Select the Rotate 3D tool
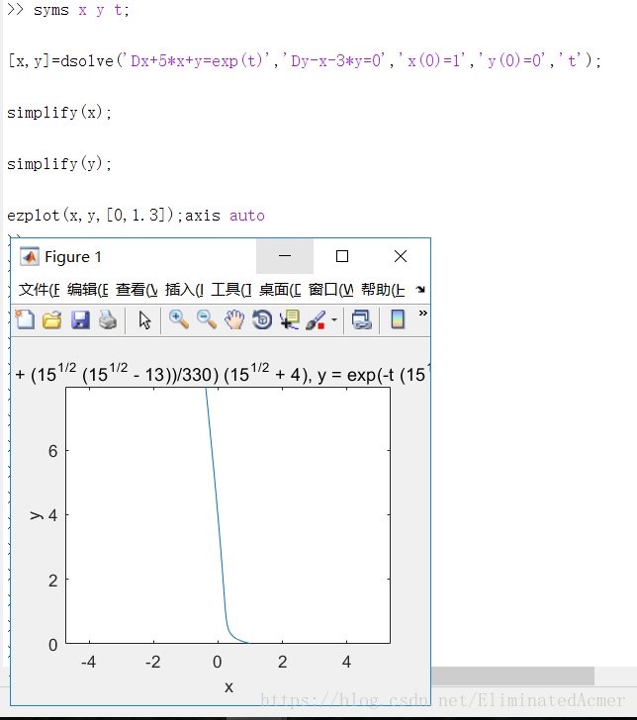The height and width of the screenshot is (720, 637). [x=262, y=319]
